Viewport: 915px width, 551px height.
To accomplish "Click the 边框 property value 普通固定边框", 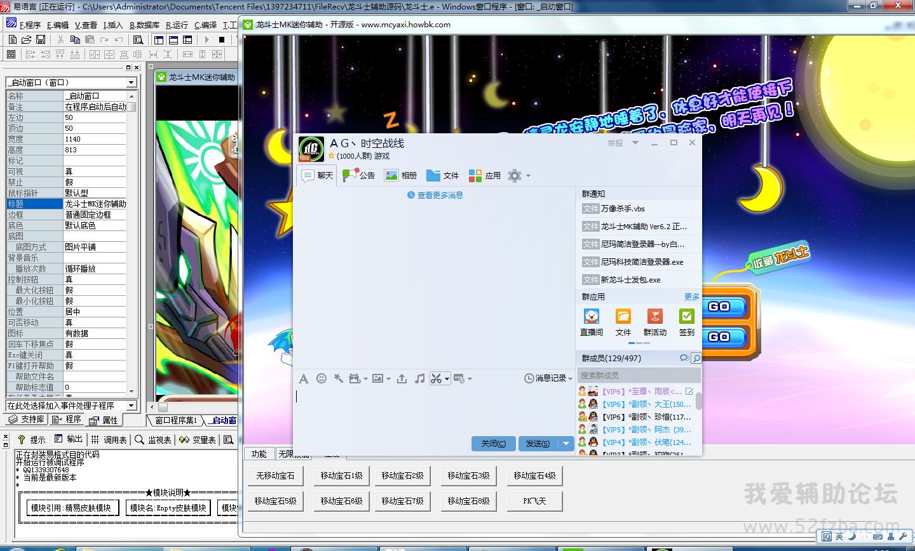I will click(95, 215).
